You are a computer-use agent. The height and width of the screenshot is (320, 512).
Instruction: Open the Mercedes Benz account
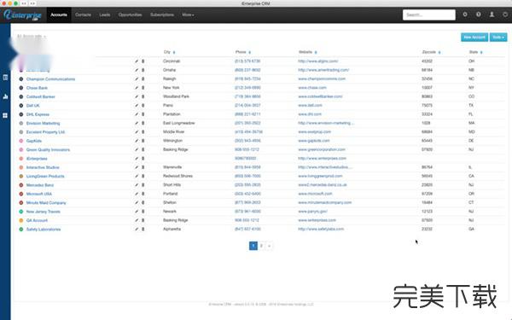[40, 185]
